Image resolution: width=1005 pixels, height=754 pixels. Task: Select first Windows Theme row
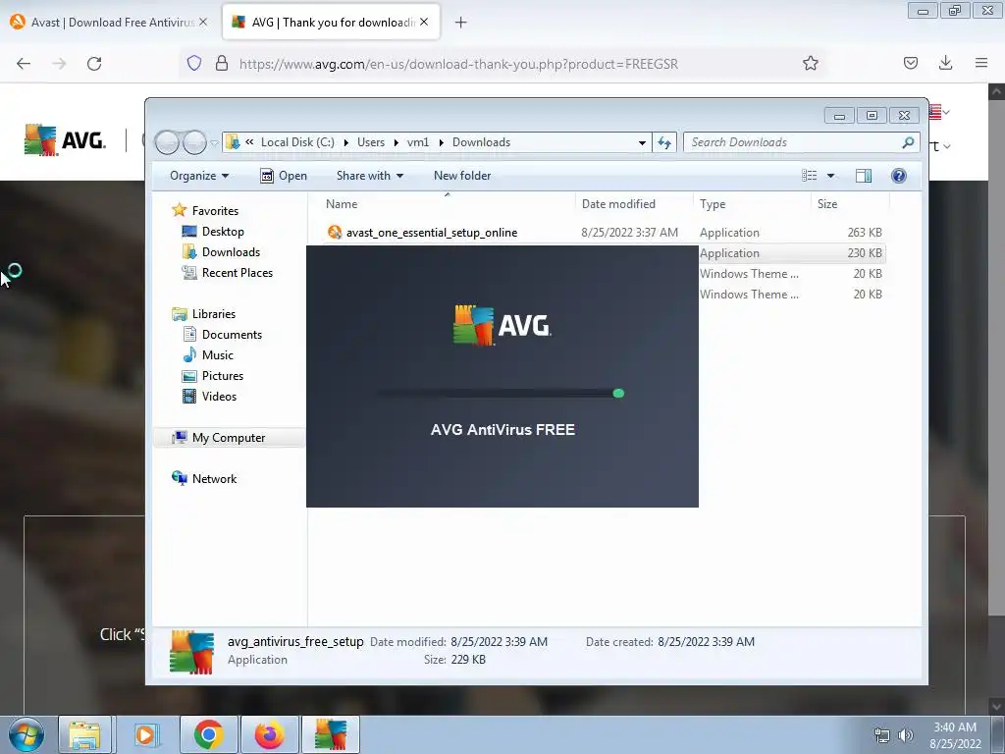(792, 274)
